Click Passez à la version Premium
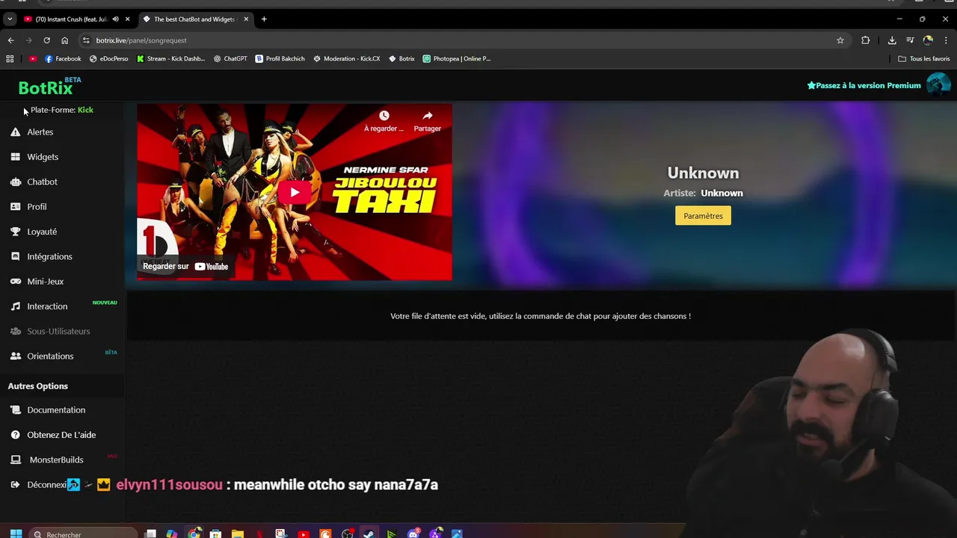This screenshot has height=538, width=957. pyautogui.click(x=864, y=85)
